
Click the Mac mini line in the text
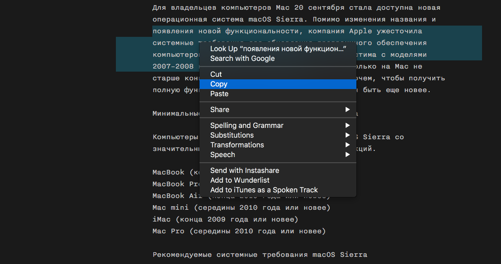tap(241, 208)
